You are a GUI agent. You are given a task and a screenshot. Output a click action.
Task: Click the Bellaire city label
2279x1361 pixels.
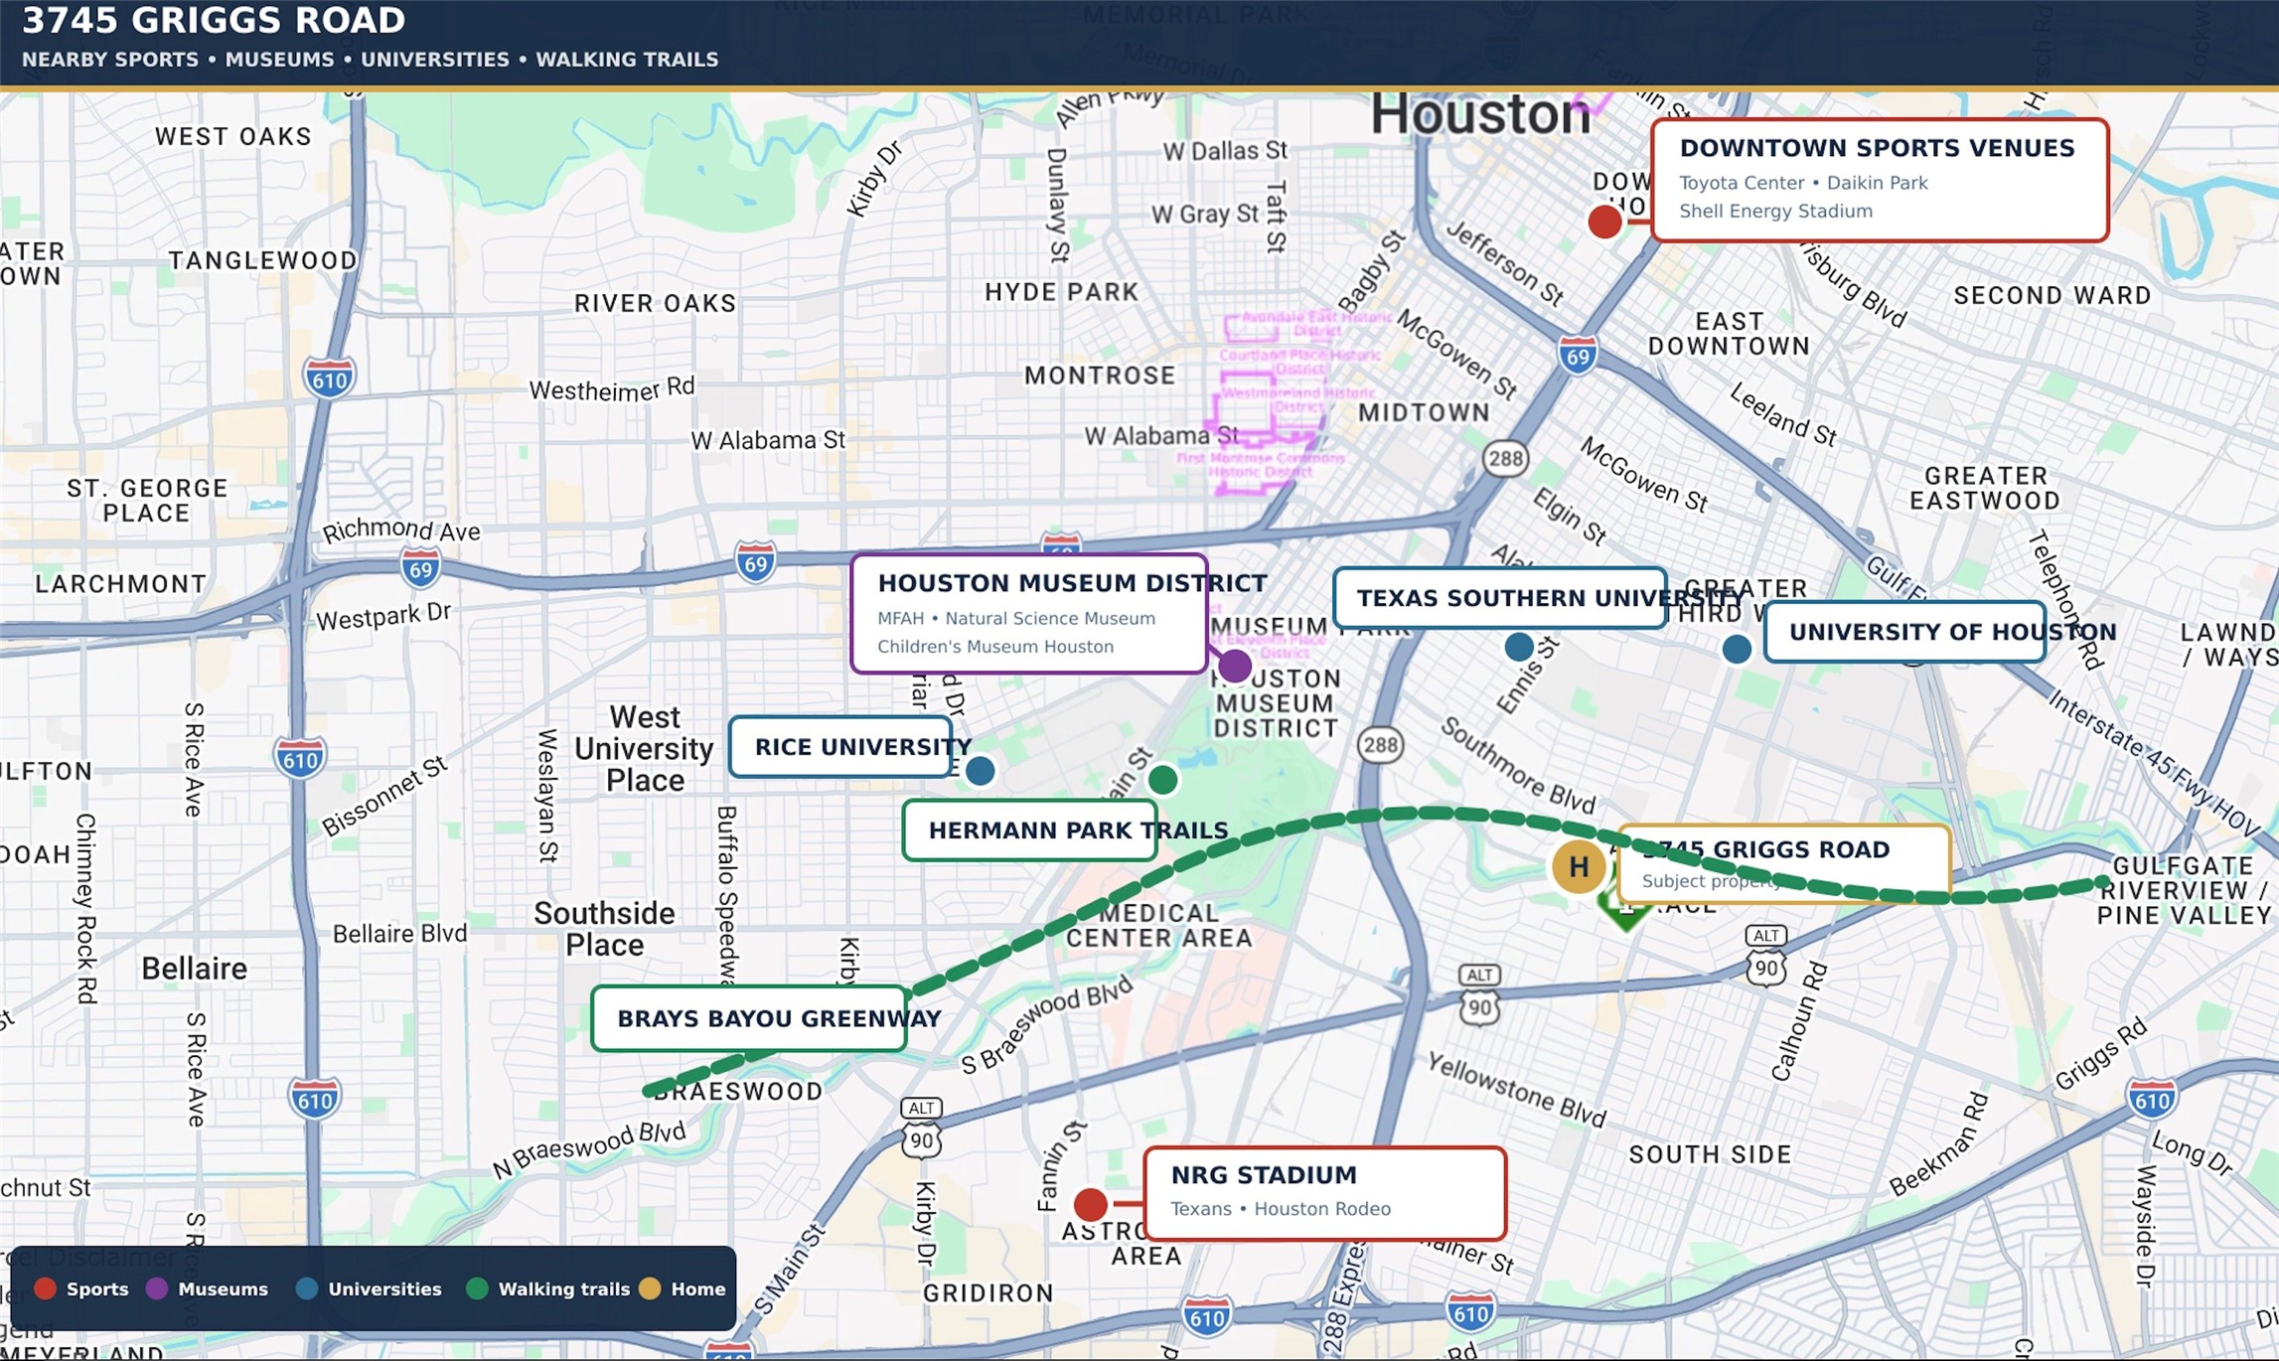point(194,969)
